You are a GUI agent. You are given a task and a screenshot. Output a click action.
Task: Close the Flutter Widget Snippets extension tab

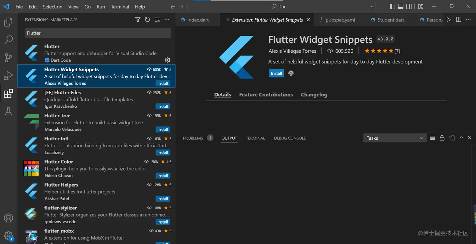(x=308, y=20)
